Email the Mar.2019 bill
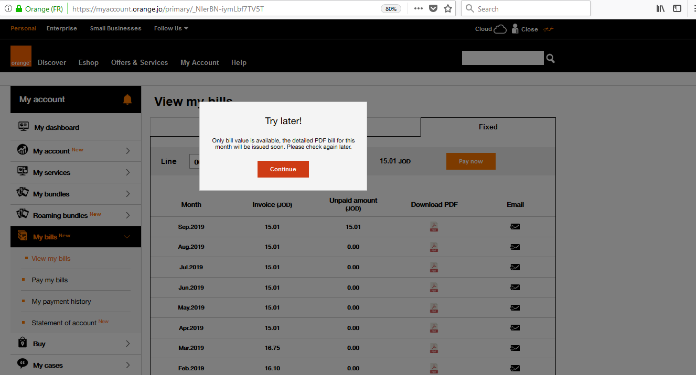Viewport: 696px width, 375px height. tap(515, 348)
